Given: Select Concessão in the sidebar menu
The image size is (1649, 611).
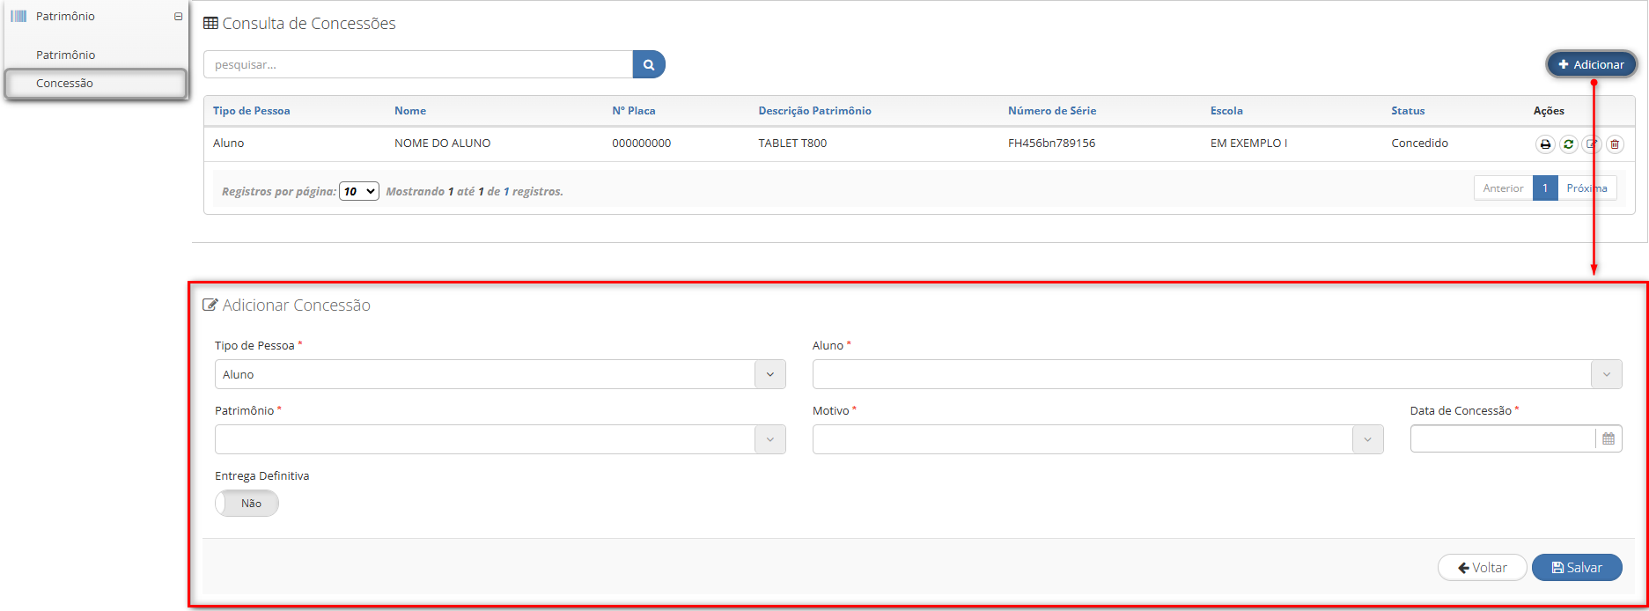Looking at the screenshot, I should [96, 84].
